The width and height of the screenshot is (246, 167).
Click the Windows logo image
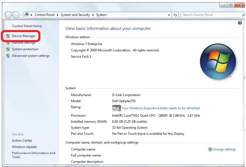coord(218,61)
